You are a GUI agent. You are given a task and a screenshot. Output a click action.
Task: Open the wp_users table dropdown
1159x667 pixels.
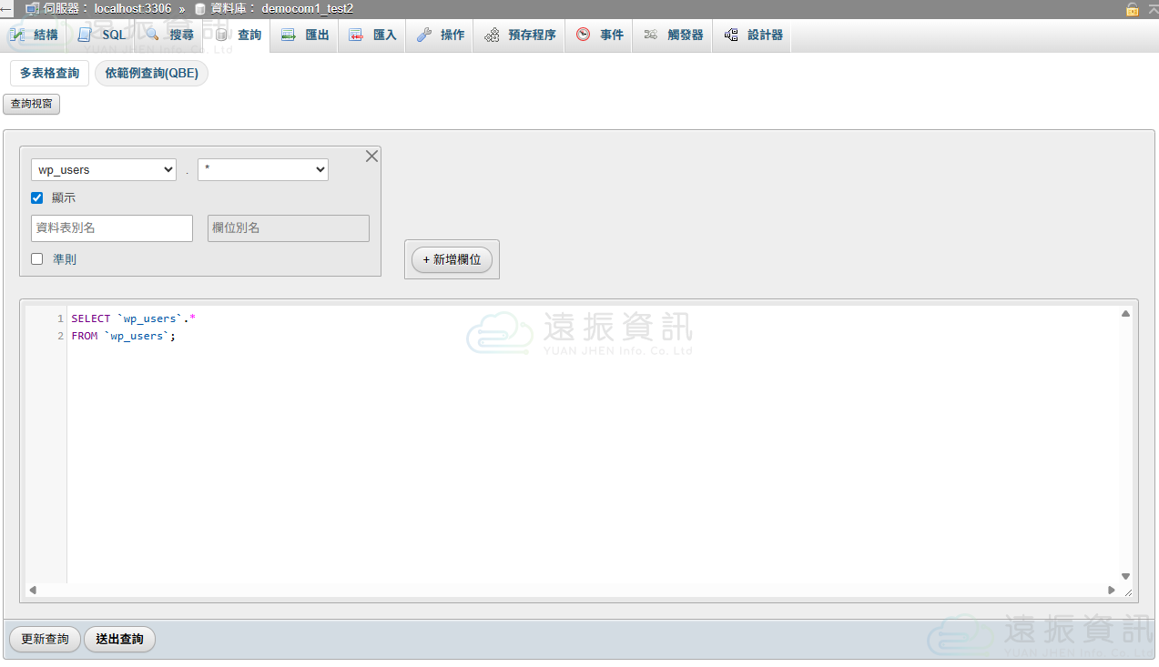104,170
